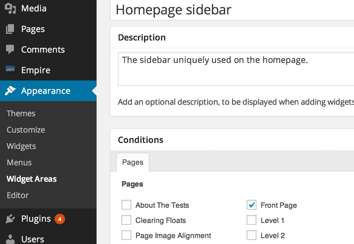Click the Comments speech bubble icon
Screen dimensions: 354x244
pyautogui.click(x=10, y=49)
